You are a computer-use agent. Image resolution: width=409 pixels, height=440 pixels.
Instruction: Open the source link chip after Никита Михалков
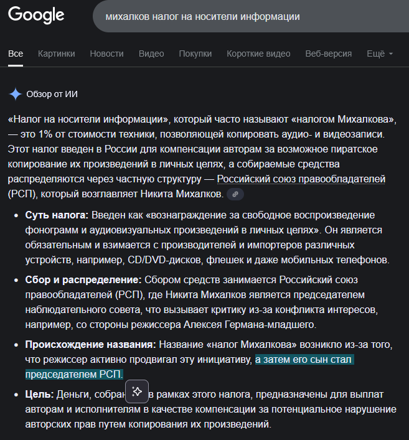235,195
